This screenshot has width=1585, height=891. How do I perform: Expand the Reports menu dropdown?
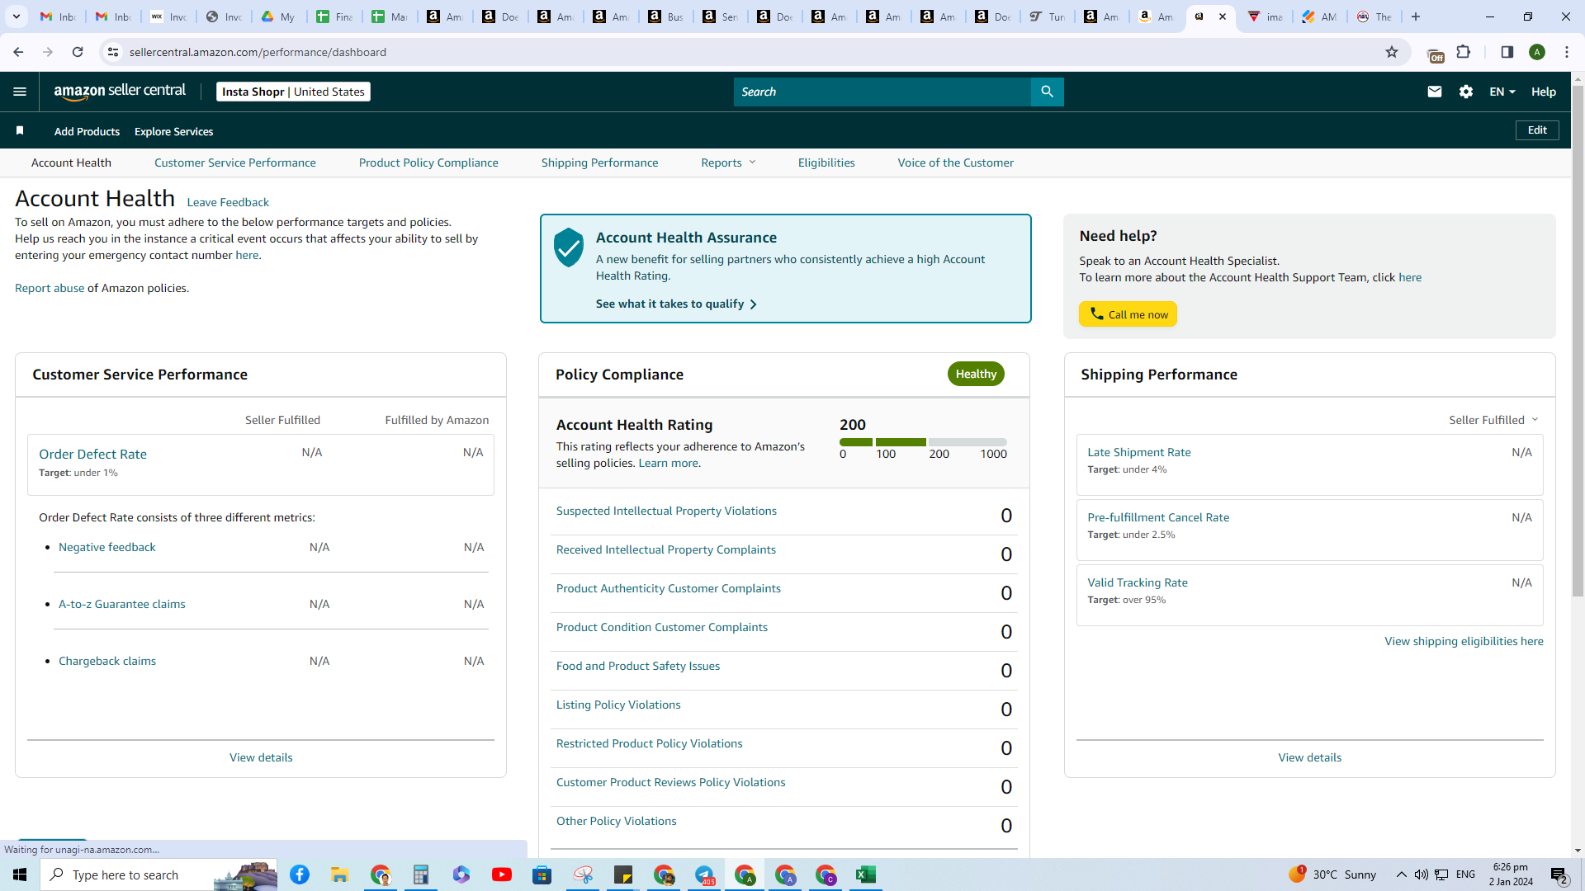tap(728, 163)
